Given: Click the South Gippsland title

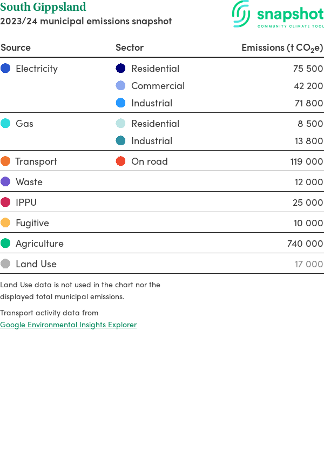Looking at the screenshot, I should point(43,7).
